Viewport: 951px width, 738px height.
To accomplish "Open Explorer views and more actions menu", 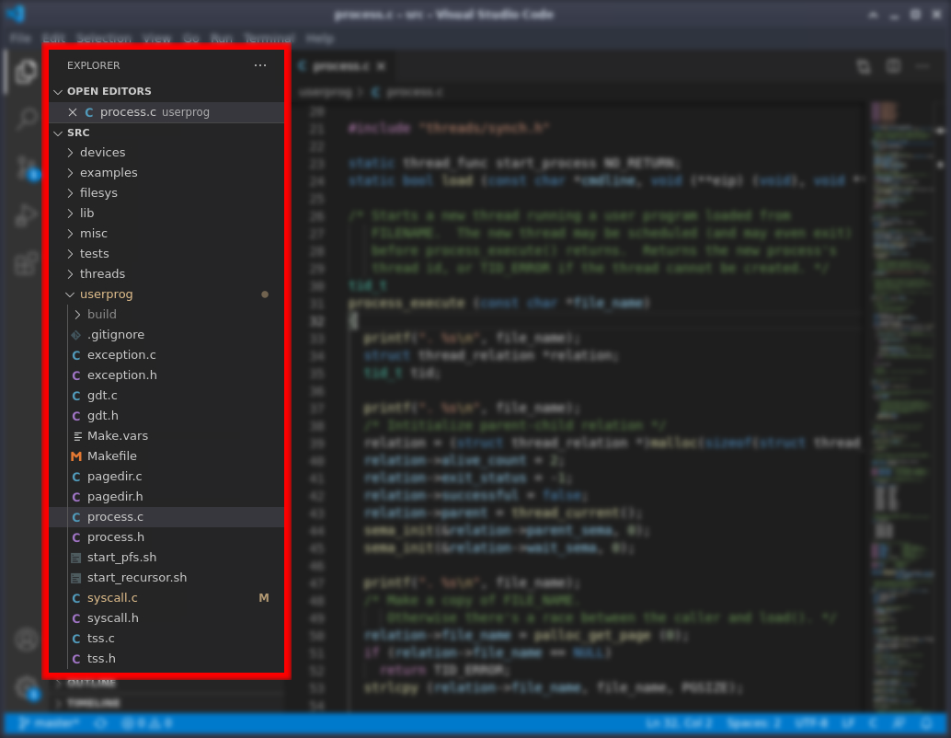I will tap(260, 65).
